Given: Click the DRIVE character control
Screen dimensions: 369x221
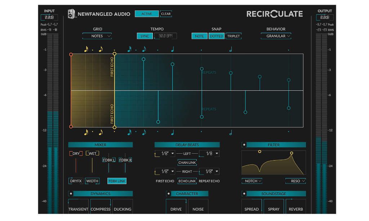Looking at the screenshot, I should [x=176, y=207].
